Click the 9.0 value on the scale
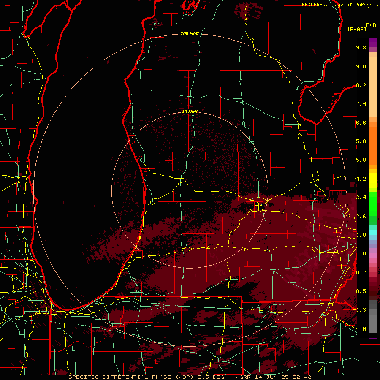Screen dimensions: 380x380 (361, 66)
